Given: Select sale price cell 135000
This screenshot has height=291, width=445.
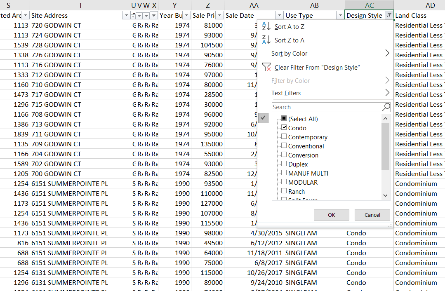Looking at the screenshot, I should click(x=208, y=144).
